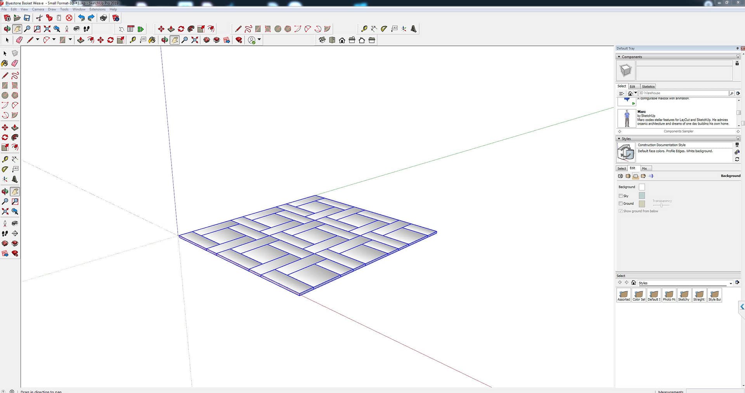The height and width of the screenshot is (393, 745).
Task: Open the Extensions menu
Action: pyautogui.click(x=97, y=9)
